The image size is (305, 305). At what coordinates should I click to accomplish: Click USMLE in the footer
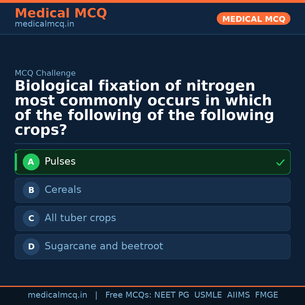(208, 295)
